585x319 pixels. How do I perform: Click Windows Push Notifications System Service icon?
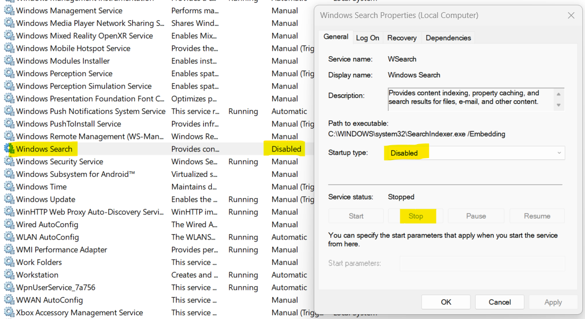[x=10, y=111]
